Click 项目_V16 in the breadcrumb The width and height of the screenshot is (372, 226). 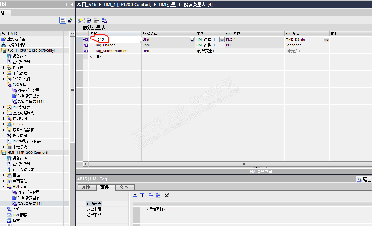(x=87, y=4)
